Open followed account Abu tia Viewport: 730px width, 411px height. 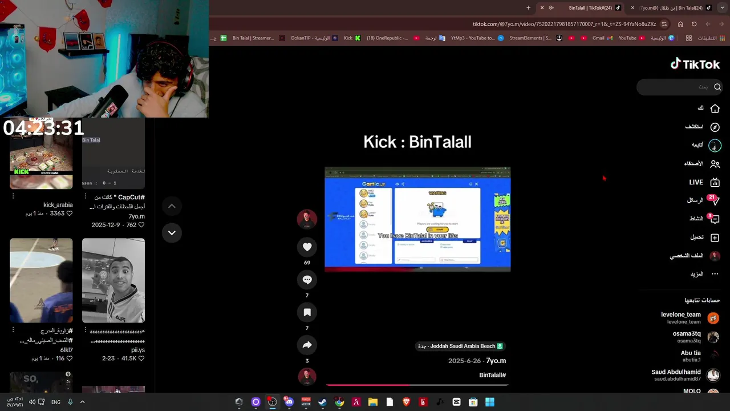pyautogui.click(x=700, y=356)
